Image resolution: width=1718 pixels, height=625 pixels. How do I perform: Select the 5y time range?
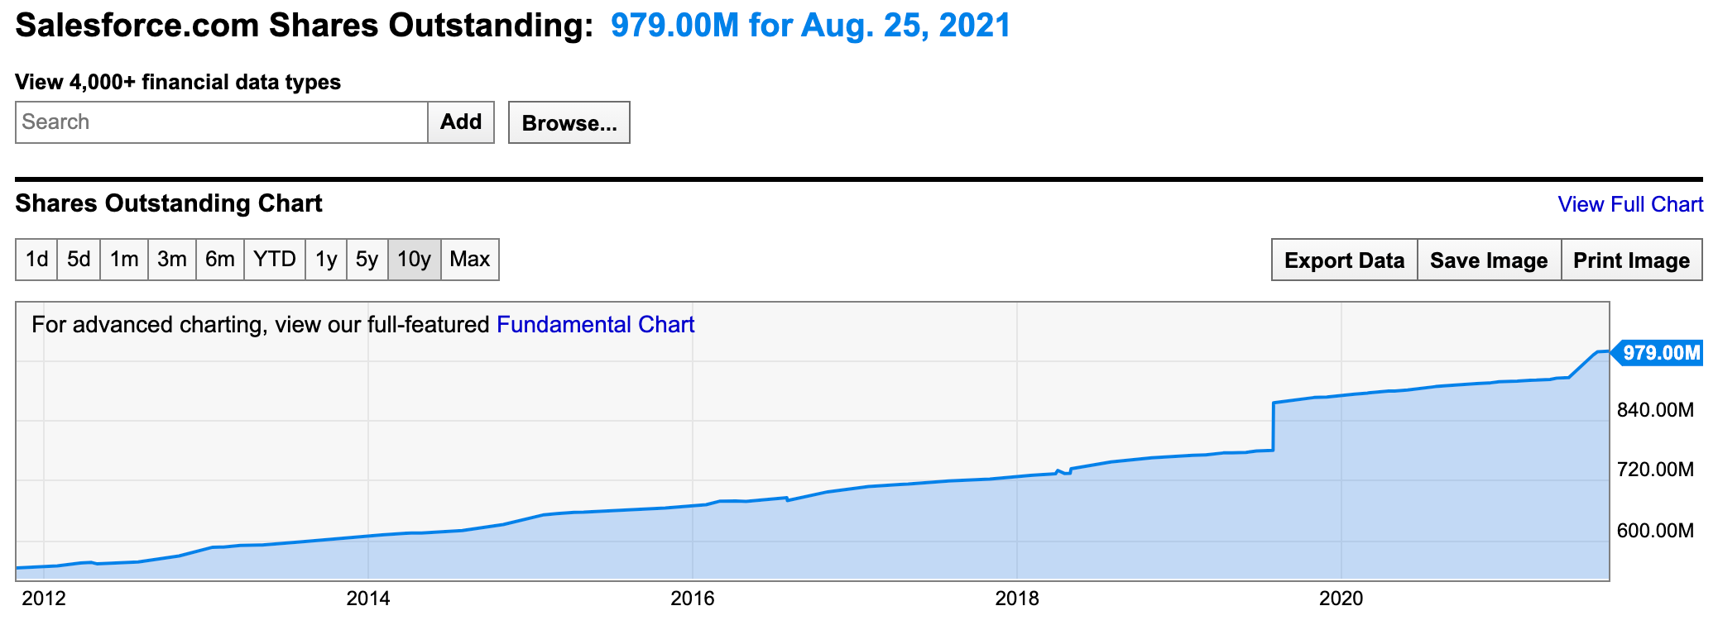pyautogui.click(x=367, y=260)
